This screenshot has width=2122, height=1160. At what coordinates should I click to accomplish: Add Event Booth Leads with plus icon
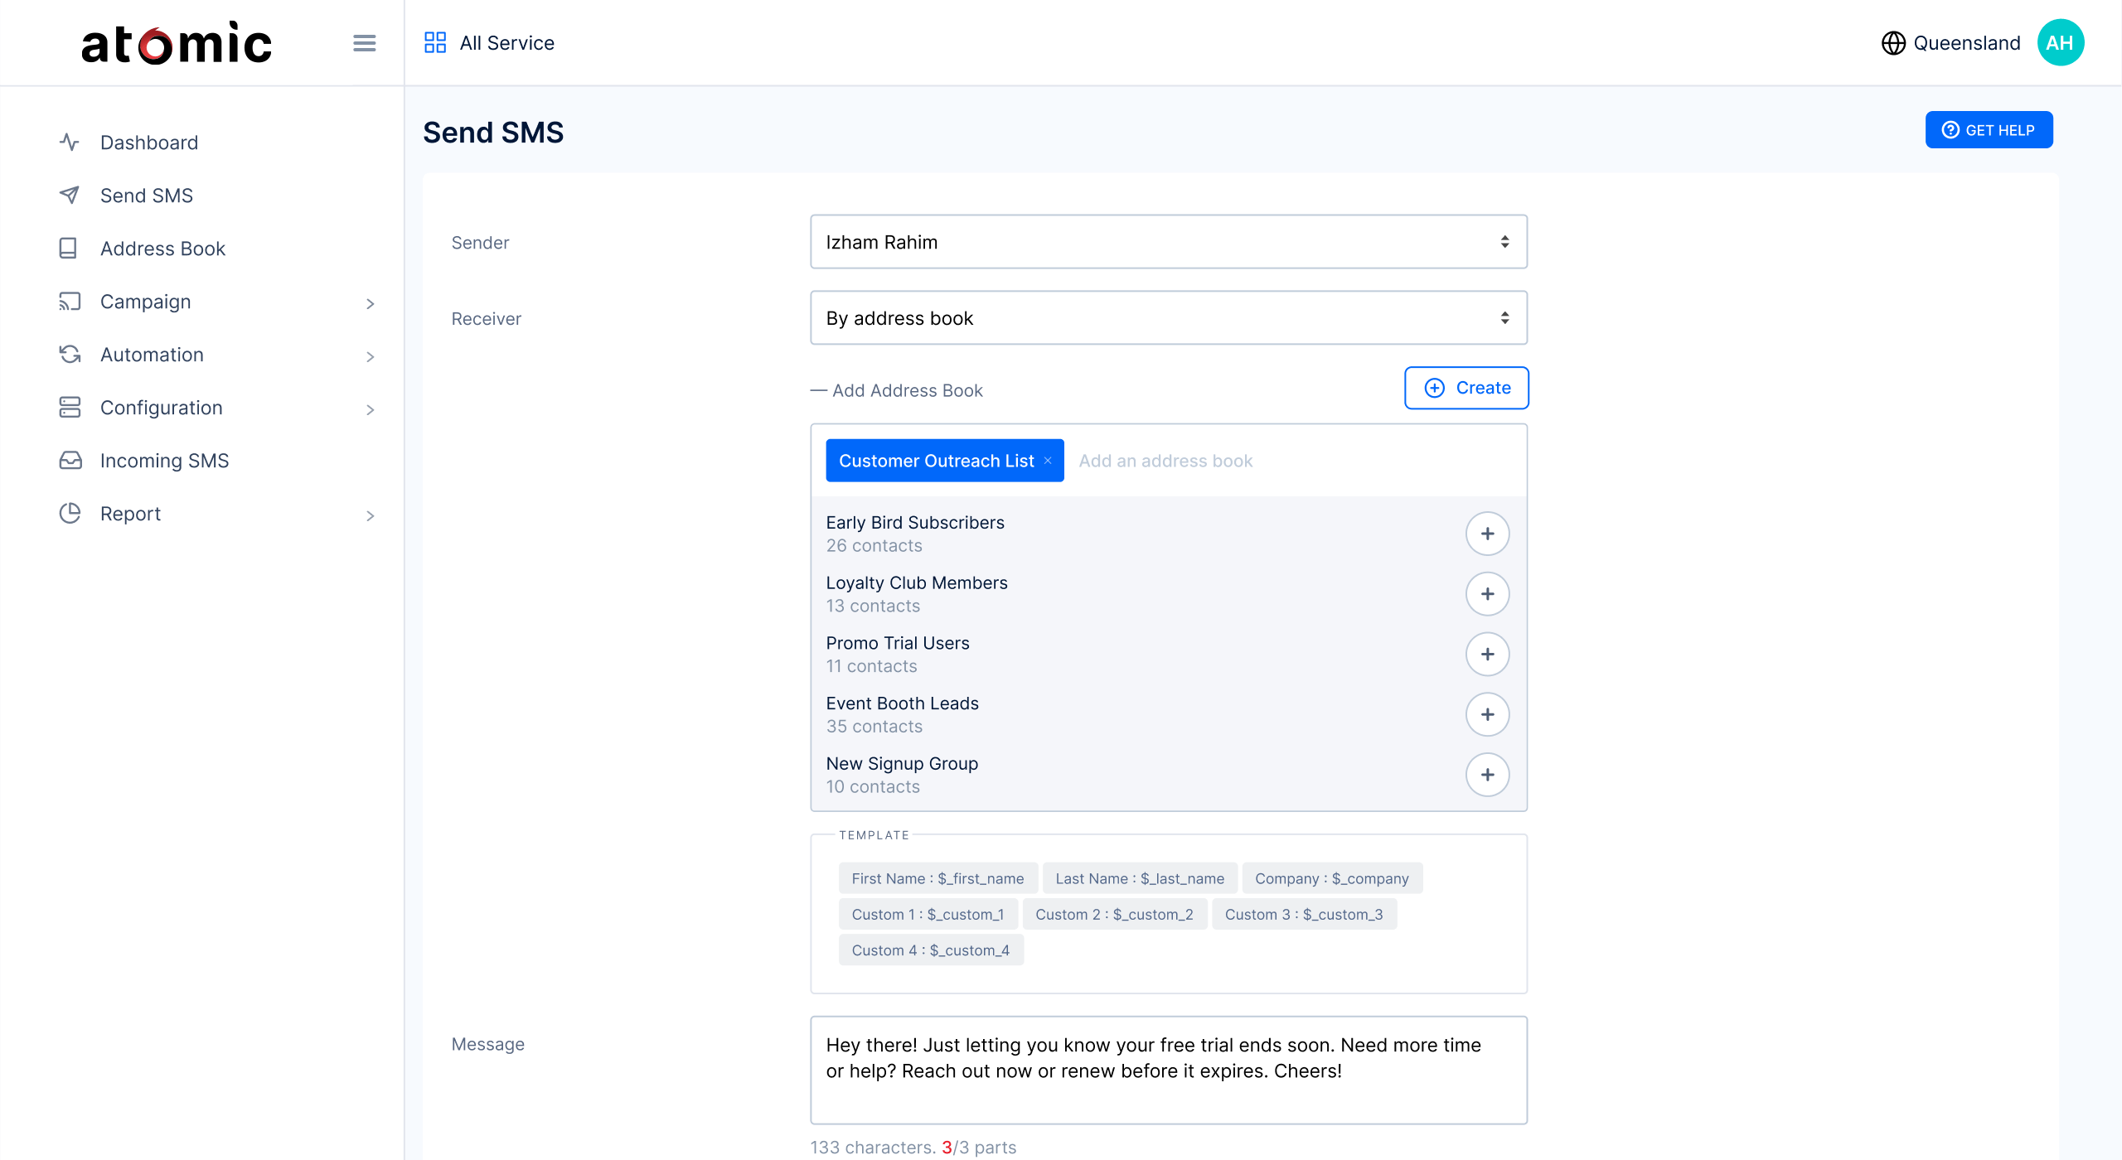1487,714
